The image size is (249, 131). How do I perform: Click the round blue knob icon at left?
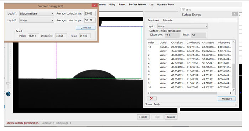(x=8, y=94)
